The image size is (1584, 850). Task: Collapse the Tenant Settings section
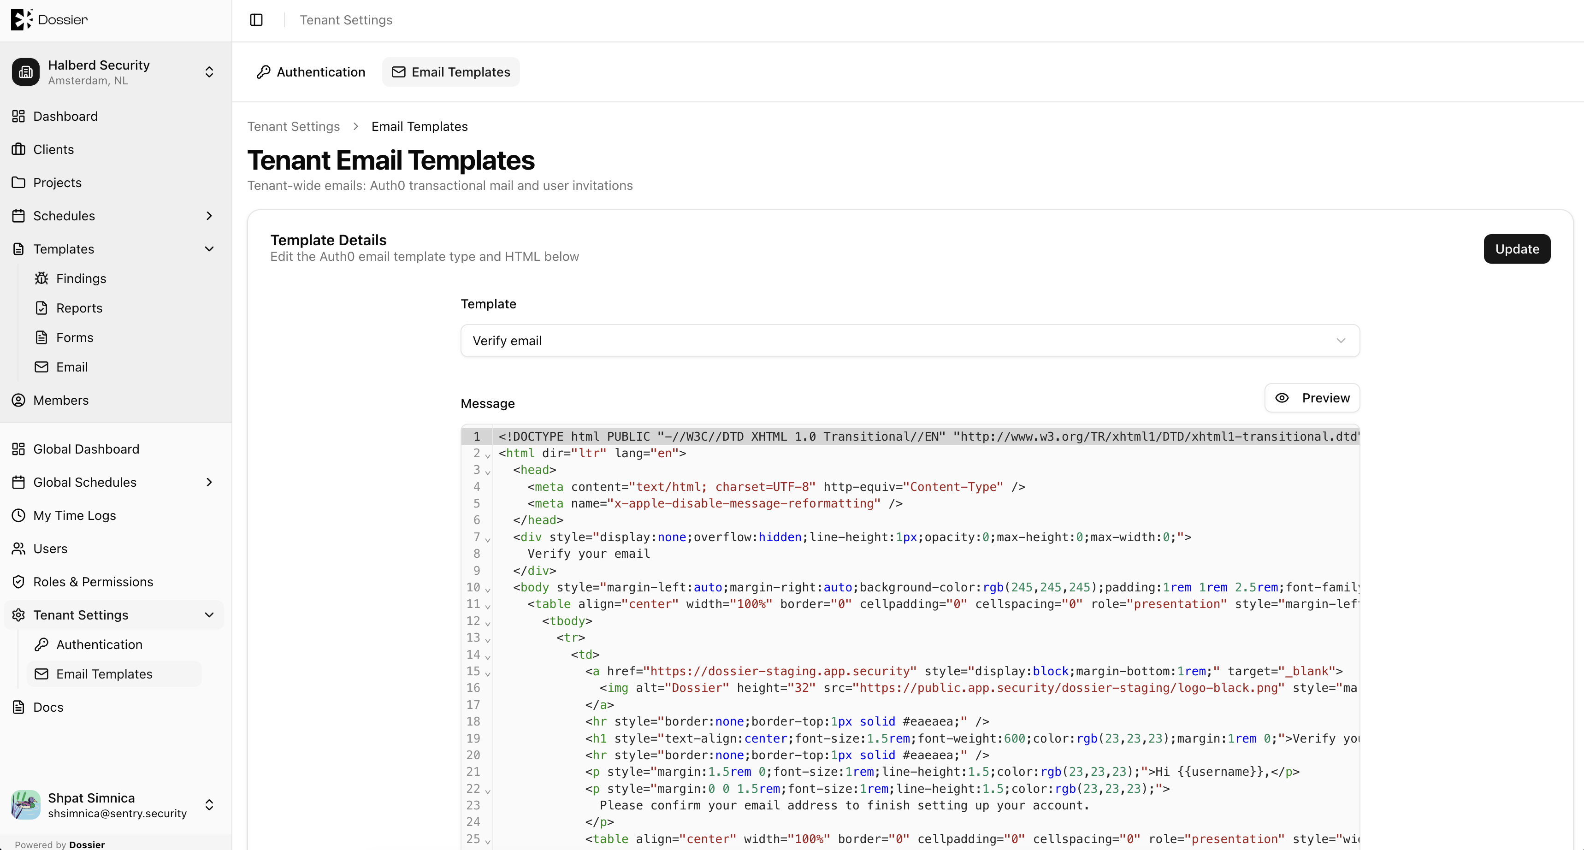click(x=209, y=614)
